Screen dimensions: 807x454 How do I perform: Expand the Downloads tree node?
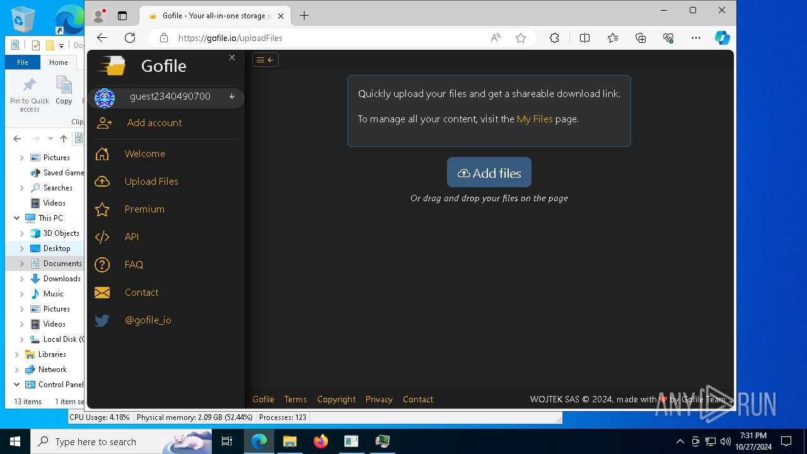tap(22, 279)
